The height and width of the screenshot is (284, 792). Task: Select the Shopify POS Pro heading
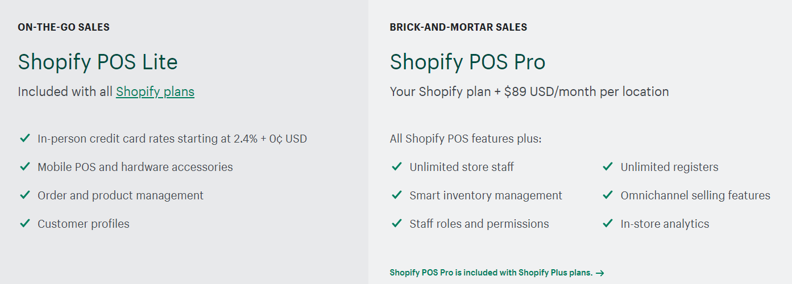coord(468,62)
